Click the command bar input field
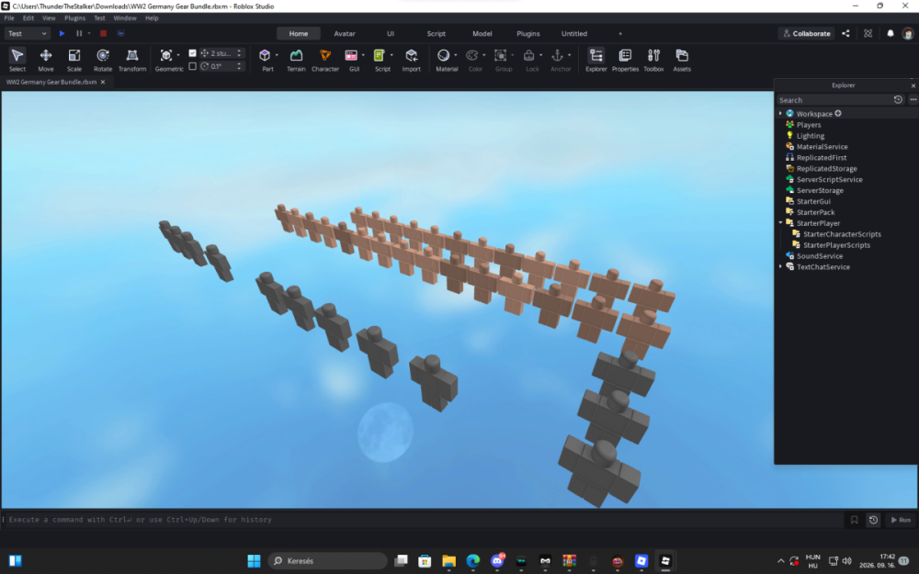The width and height of the screenshot is (919, 574). 425,520
